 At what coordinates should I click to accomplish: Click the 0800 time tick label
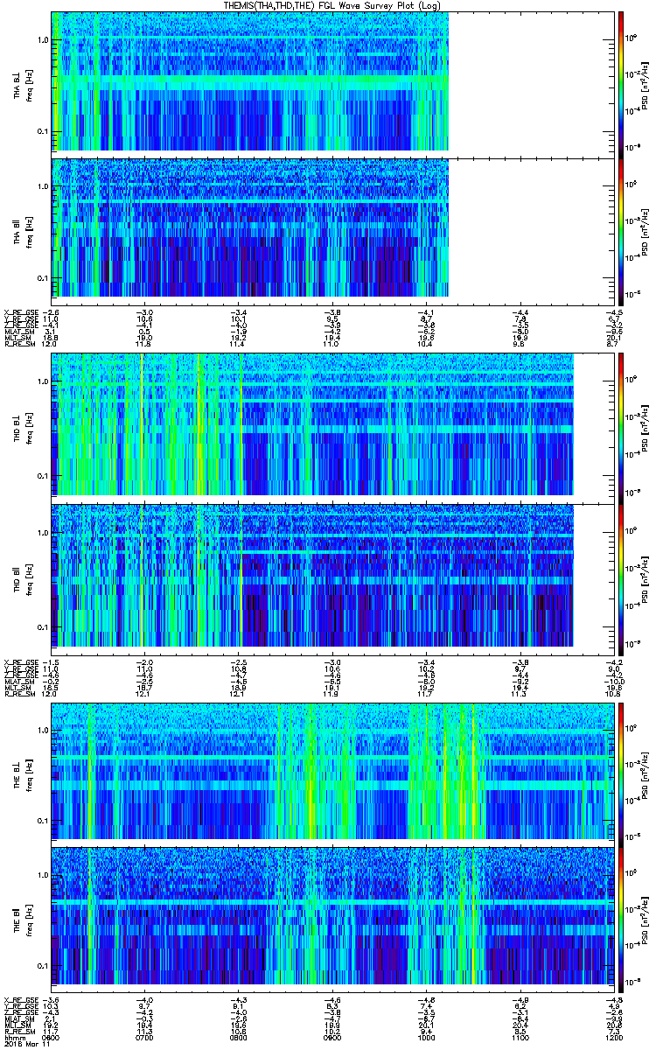[239, 1036]
